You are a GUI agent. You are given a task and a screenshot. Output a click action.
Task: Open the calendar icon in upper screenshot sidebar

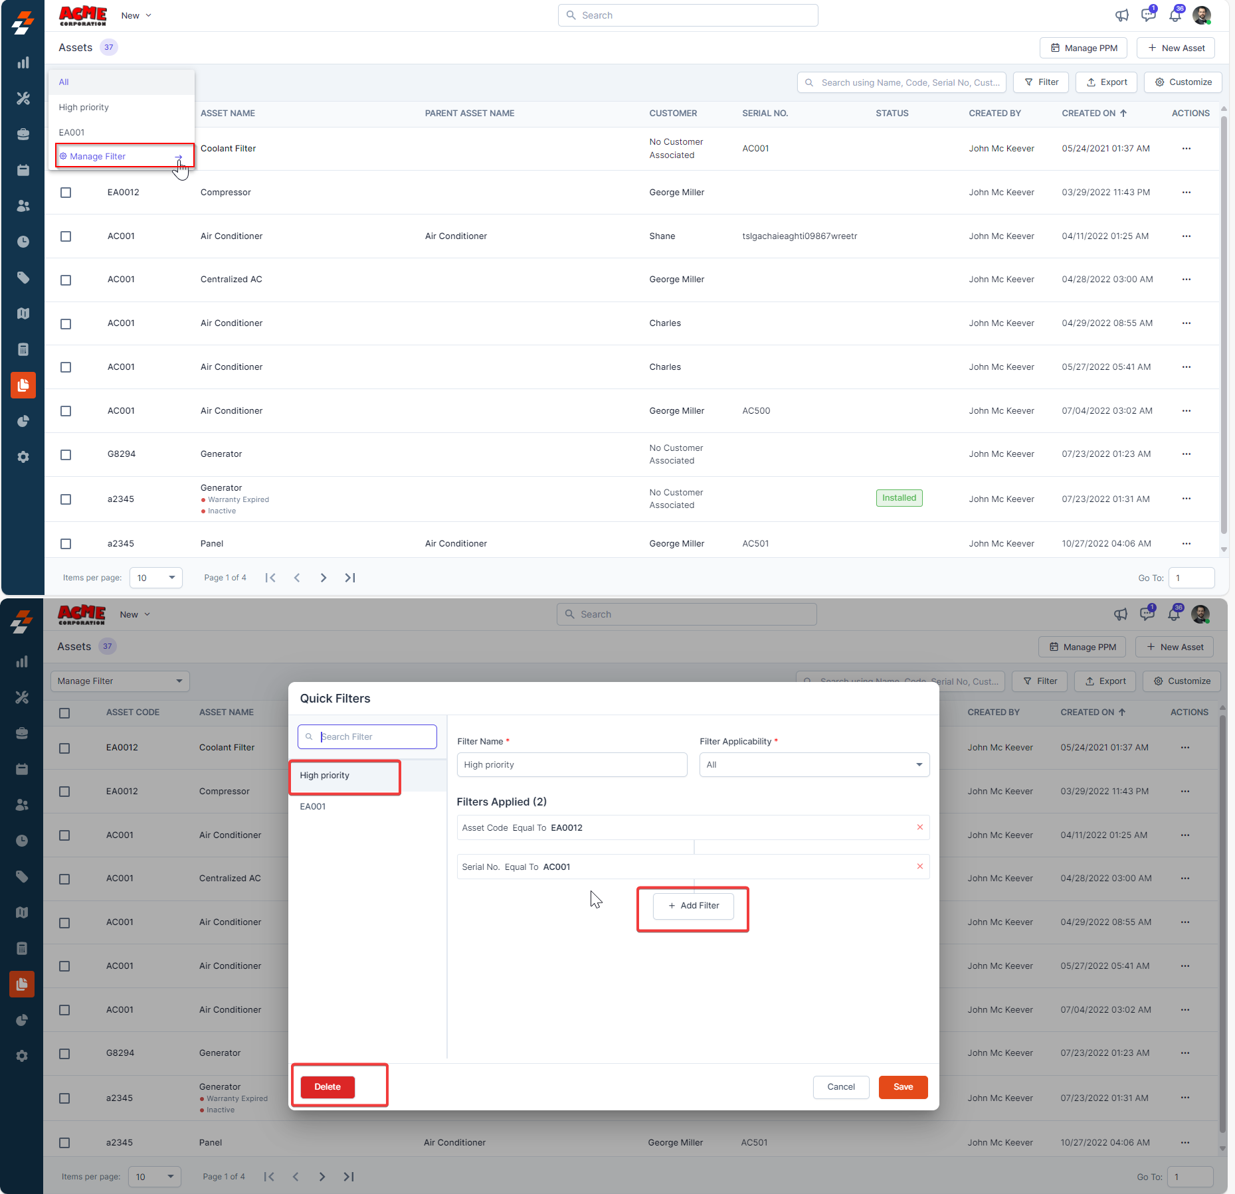23,170
